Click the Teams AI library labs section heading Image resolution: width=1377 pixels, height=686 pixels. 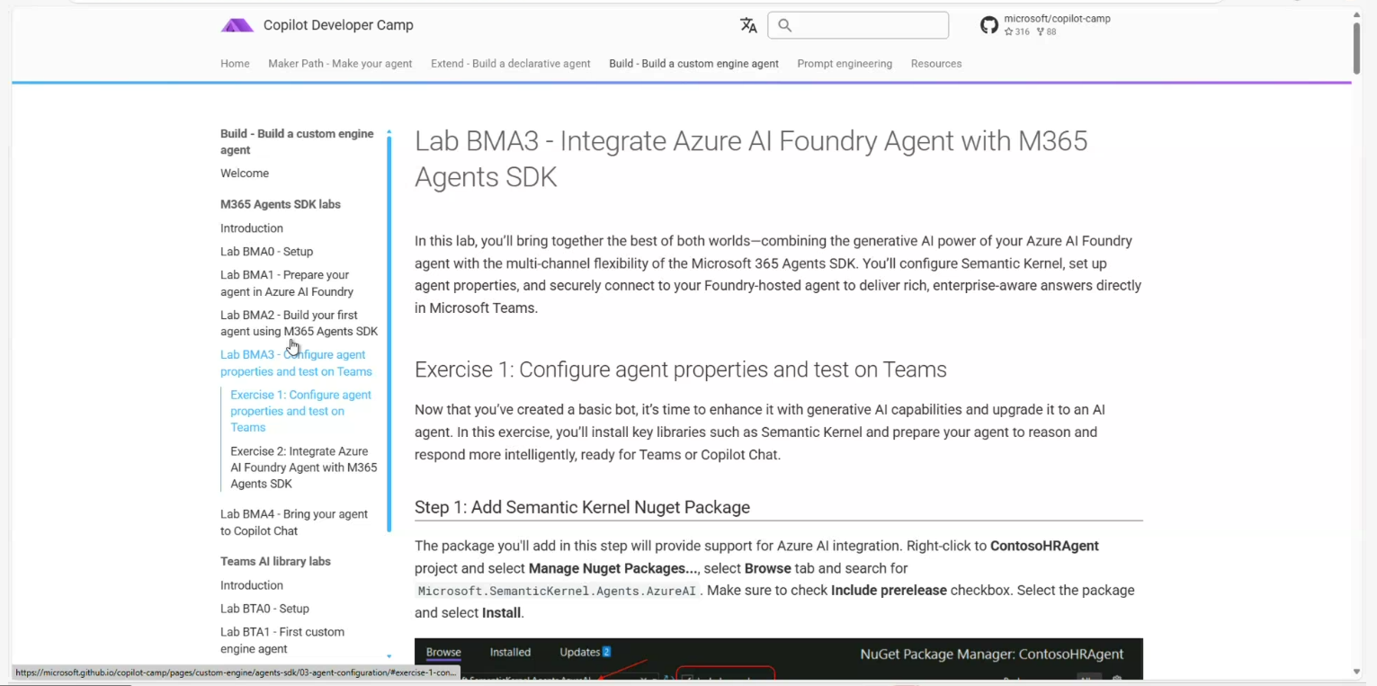tap(275, 561)
